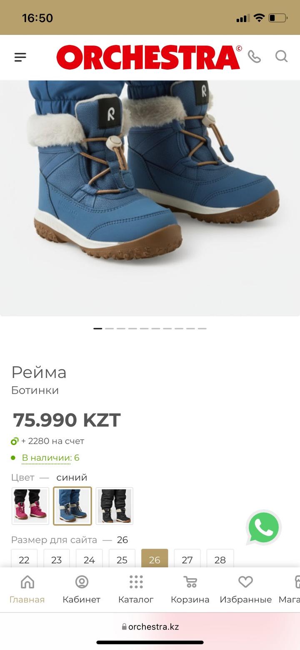Choose size 28
Viewport: 300px width, 650px height.
pos(220,559)
